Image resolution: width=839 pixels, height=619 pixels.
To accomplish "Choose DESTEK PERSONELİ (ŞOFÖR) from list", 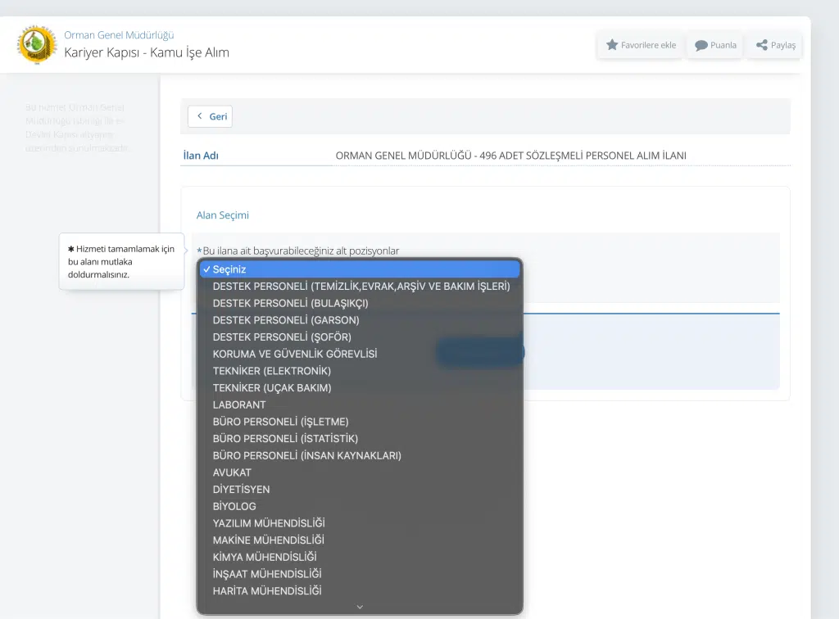I will [x=282, y=337].
